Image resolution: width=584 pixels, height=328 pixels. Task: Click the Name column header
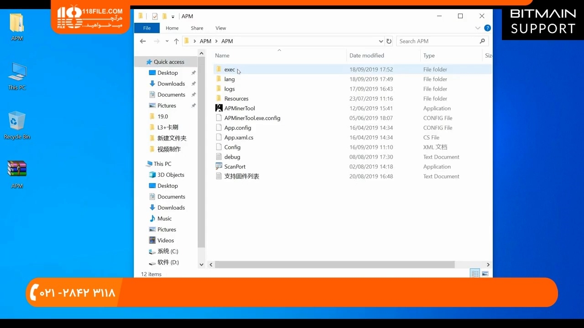[222, 56]
